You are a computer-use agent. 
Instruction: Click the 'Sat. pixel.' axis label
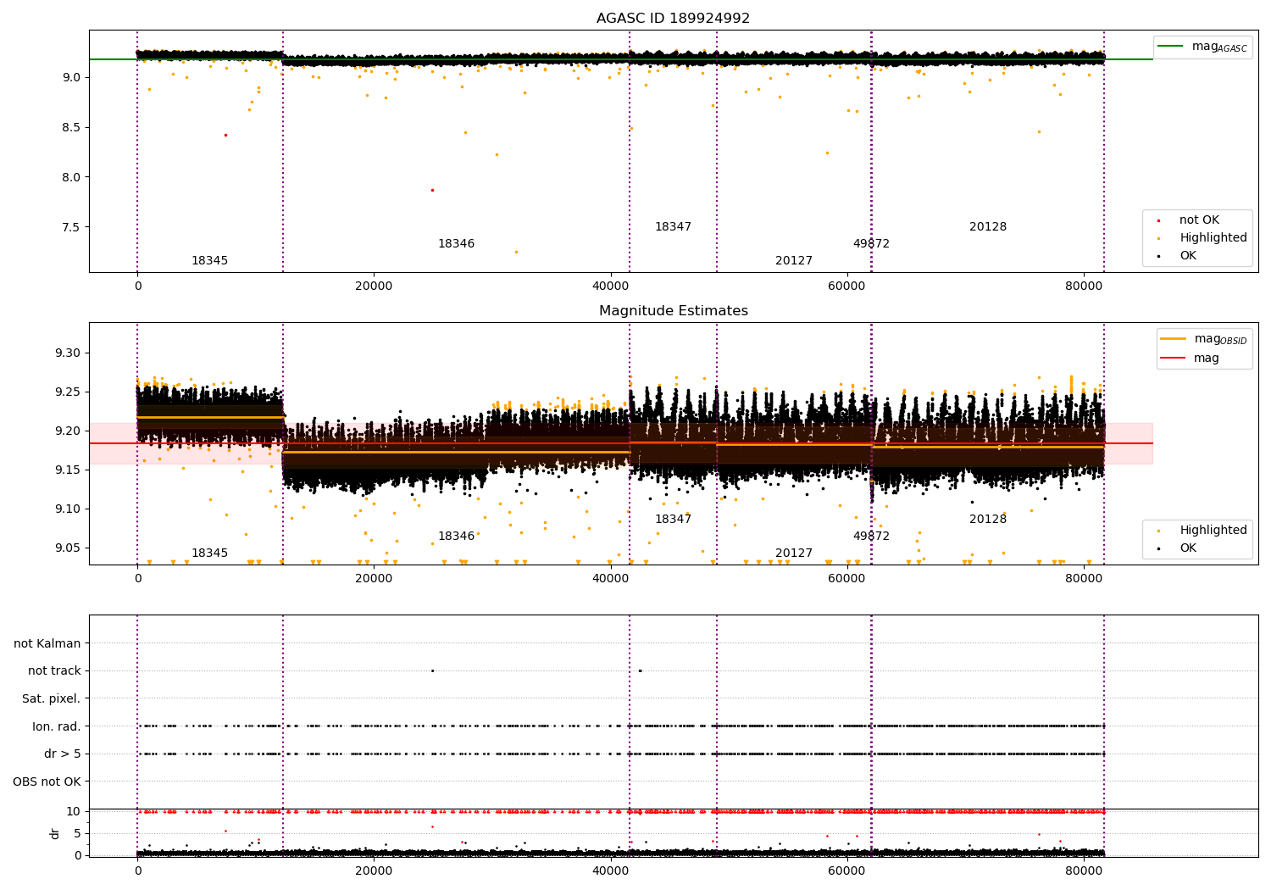[51, 698]
